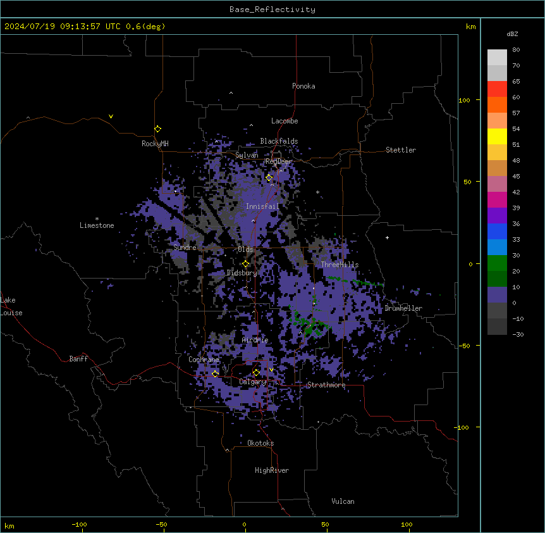Click the Vulcan city label
The height and width of the screenshot is (533, 545).
(x=343, y=501)
